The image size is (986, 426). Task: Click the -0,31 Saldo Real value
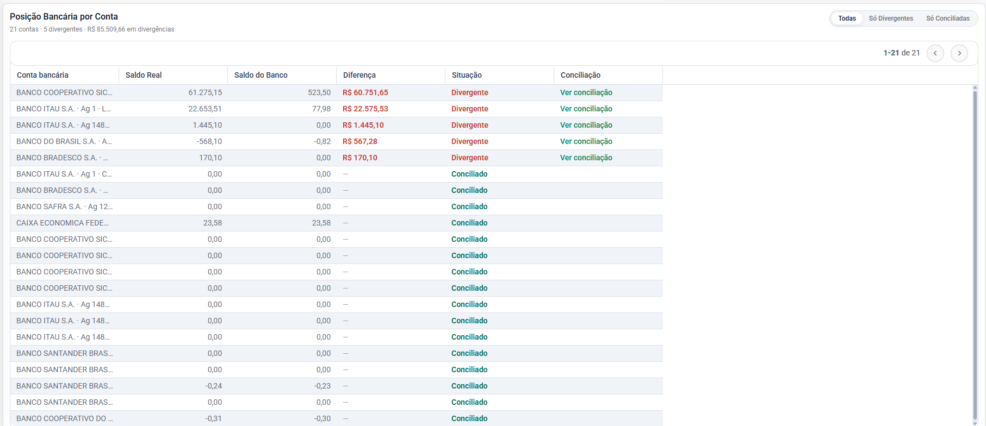pyautogui.click(x=214, y=418)
